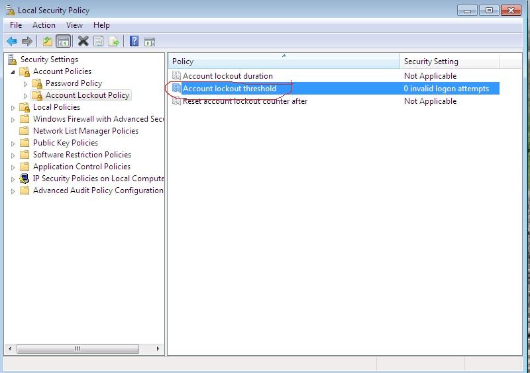
Task: Expand the Public Key Policies node
Action: 13,144
